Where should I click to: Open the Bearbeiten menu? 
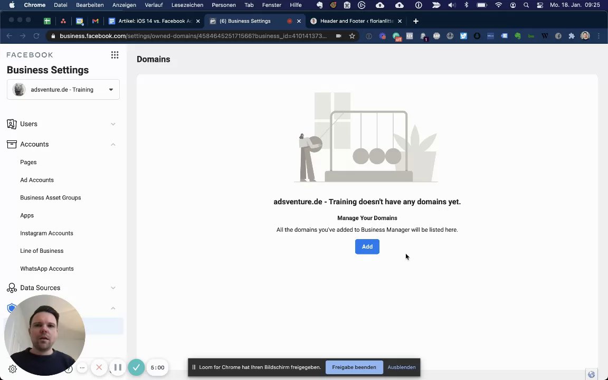point(90,5)
